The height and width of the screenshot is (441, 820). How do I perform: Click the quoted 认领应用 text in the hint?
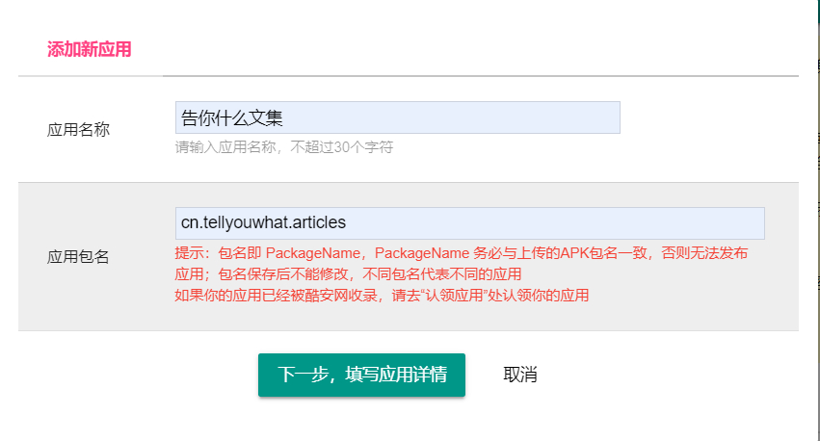pos(455,296)
